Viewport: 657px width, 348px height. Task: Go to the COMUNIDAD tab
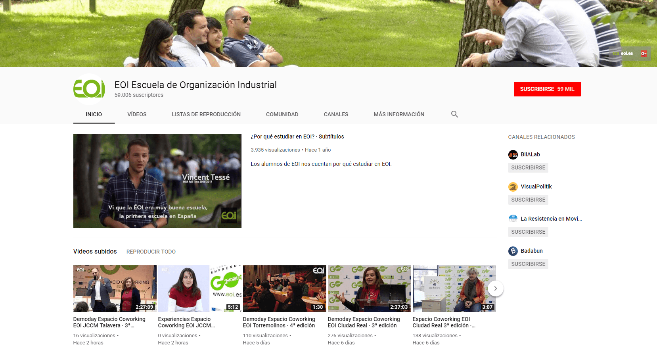pyautogui.click(x=282, y=114)
